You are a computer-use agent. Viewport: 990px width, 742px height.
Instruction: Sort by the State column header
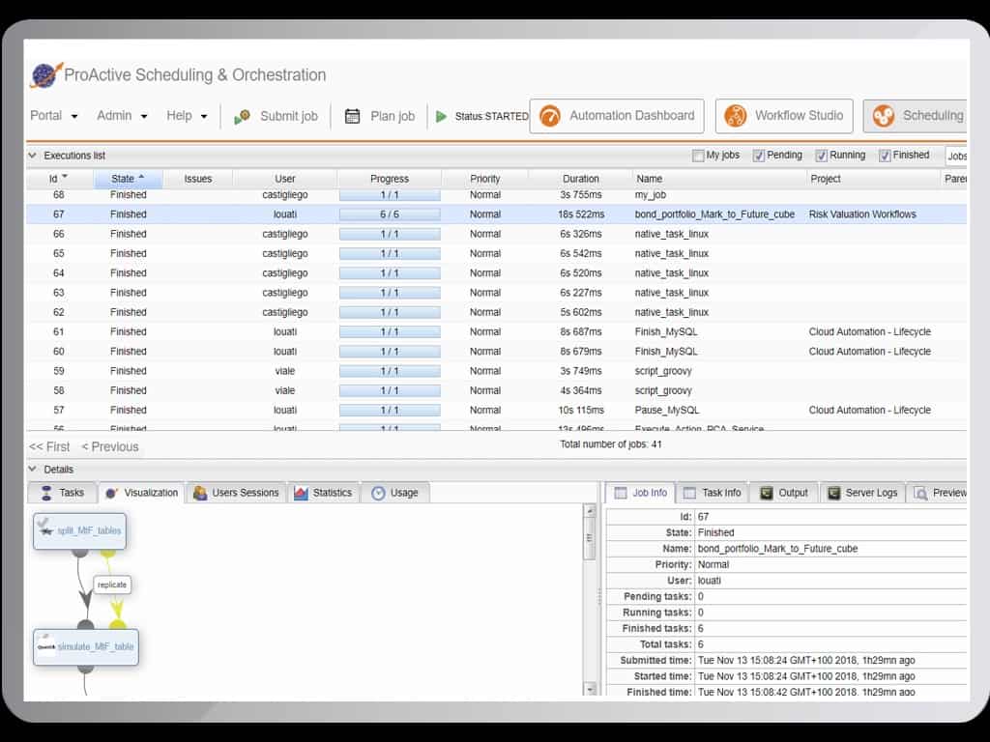point(129,179)
